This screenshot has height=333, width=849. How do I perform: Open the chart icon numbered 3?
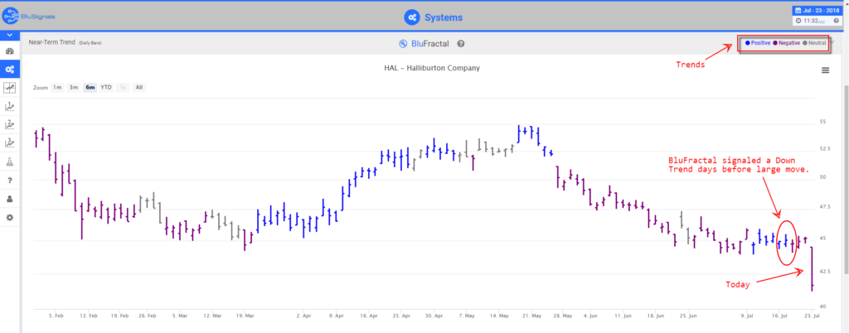(9, 142)
